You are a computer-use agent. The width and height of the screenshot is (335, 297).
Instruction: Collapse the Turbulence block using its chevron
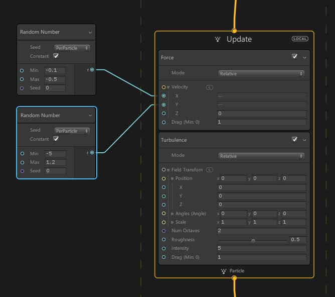pos(304,140)
